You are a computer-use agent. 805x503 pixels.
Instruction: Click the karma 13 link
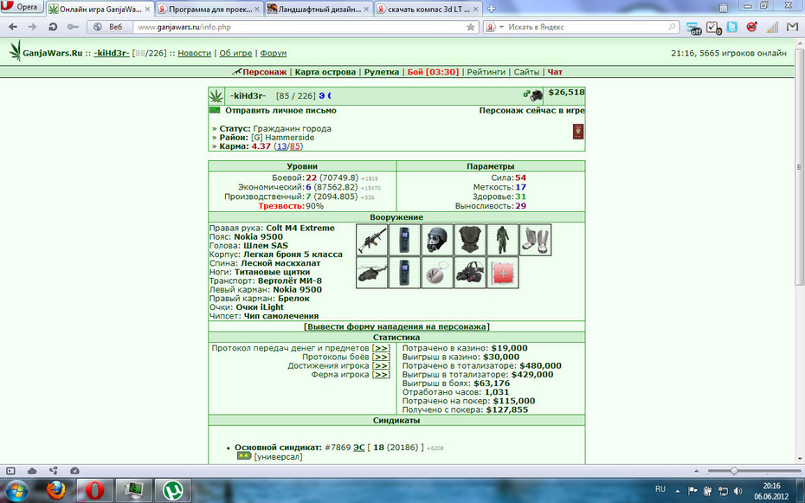(281, 146)
